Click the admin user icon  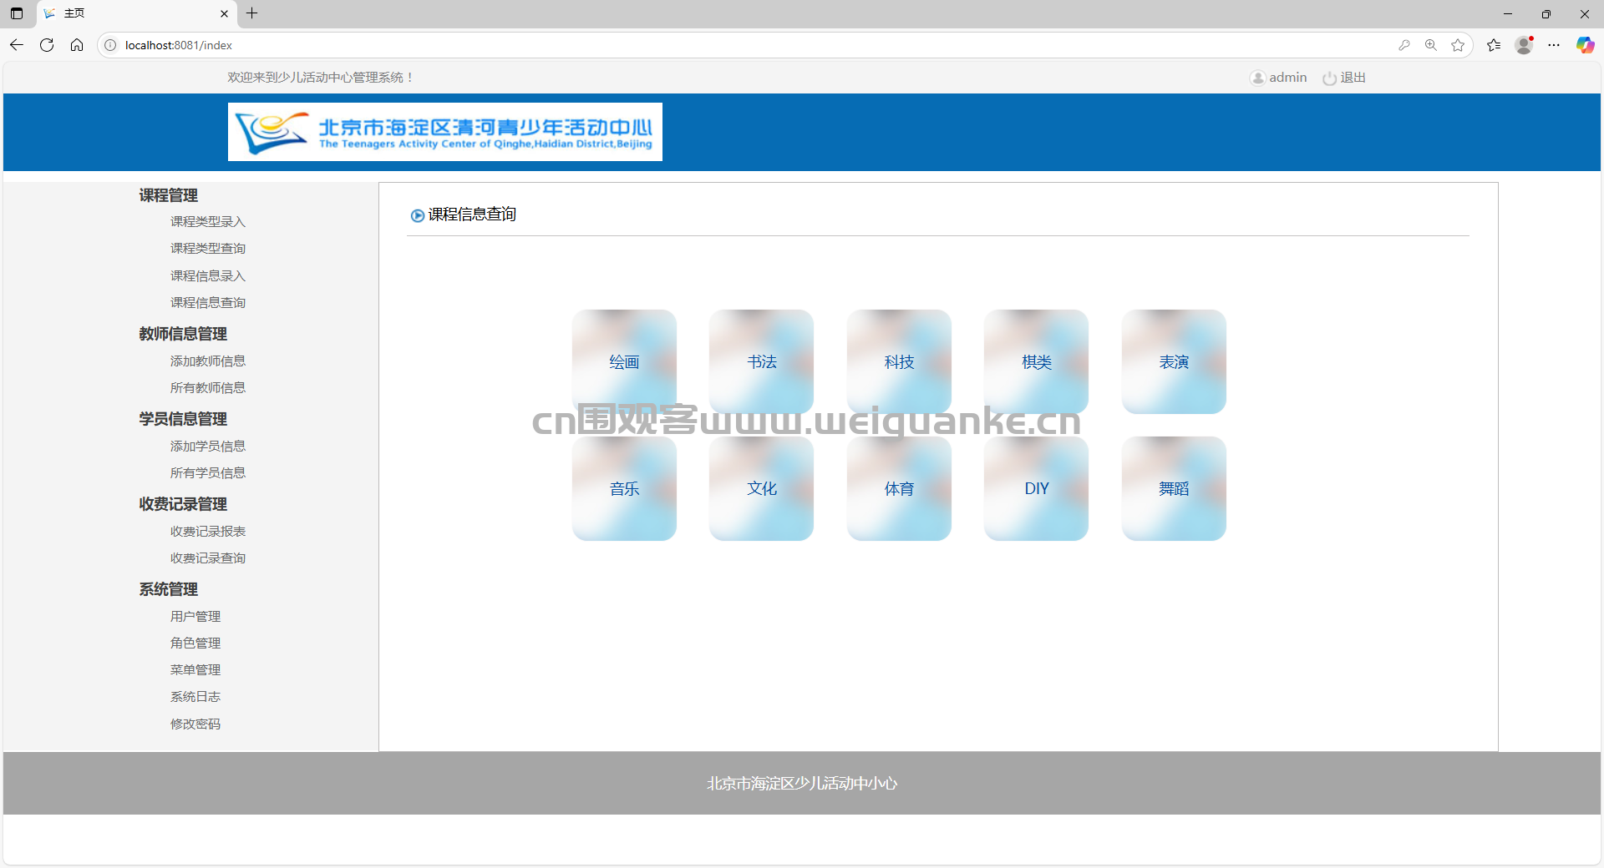click(1257, 78)
